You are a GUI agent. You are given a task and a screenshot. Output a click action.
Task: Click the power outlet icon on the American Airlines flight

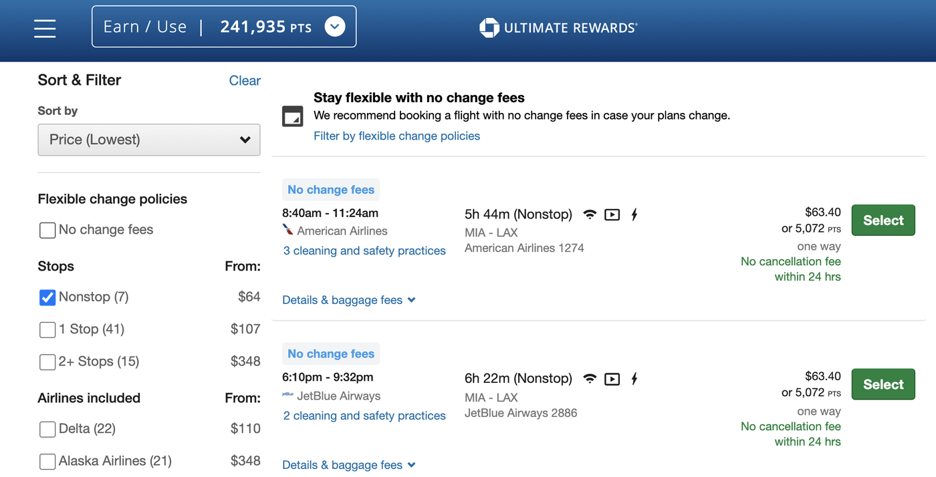[x=634, y=214]
